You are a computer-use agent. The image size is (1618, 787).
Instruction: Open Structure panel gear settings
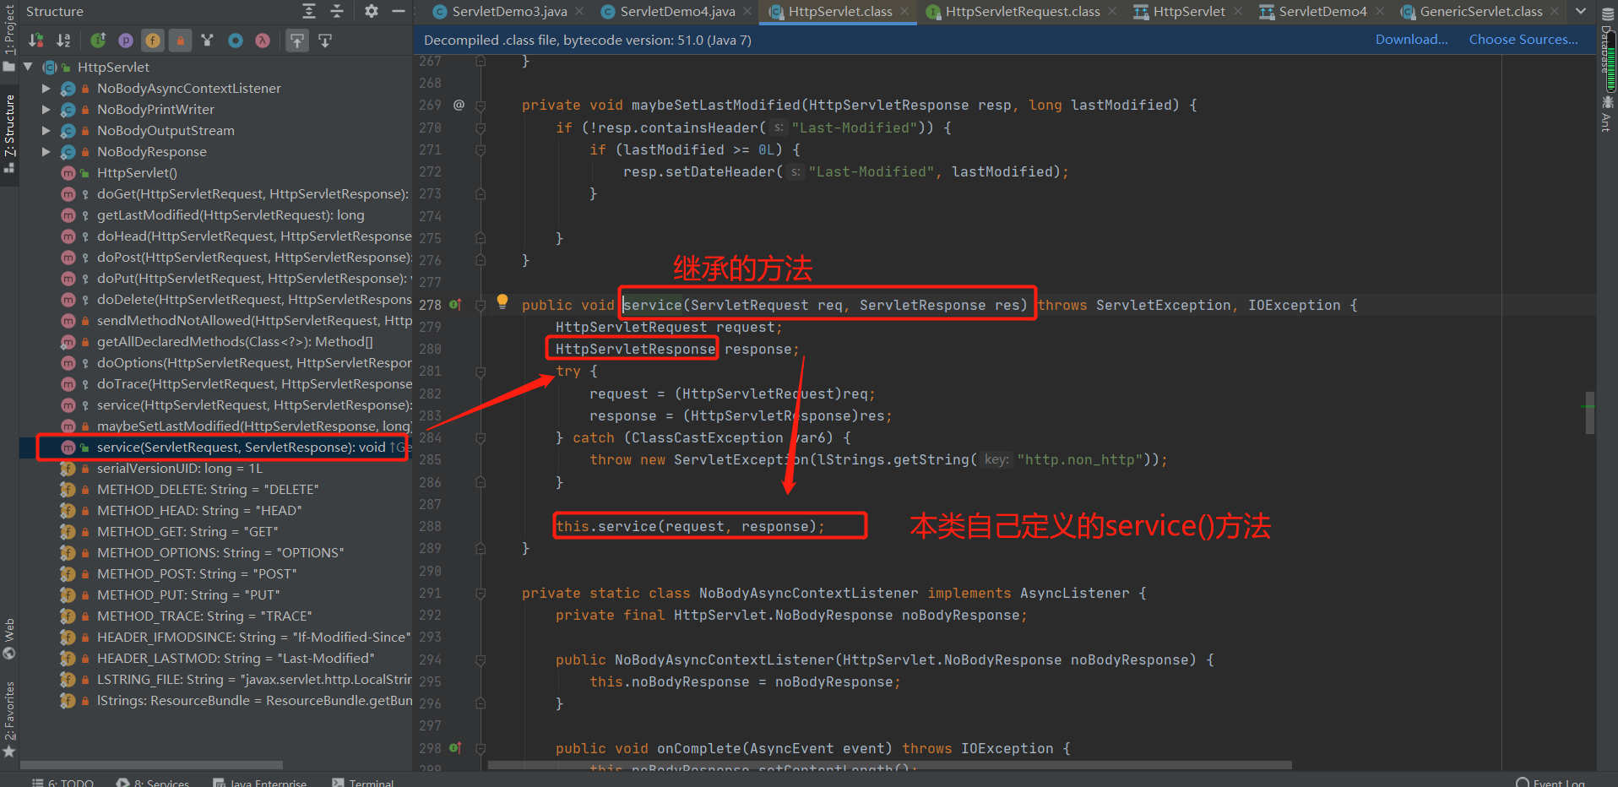point(372,11)
